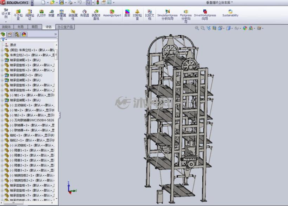
Task: Click the Rebuild traffic light icon
Action: coord(98,2)
